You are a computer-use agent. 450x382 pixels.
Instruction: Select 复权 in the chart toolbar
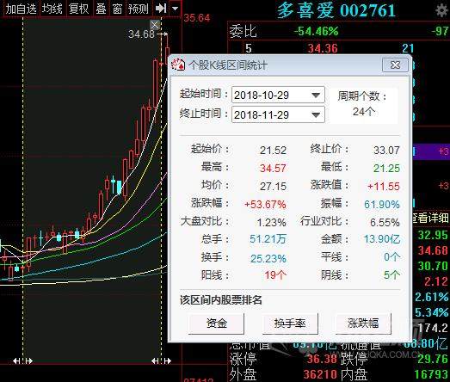pyautogui.click(x=78, y=9)
